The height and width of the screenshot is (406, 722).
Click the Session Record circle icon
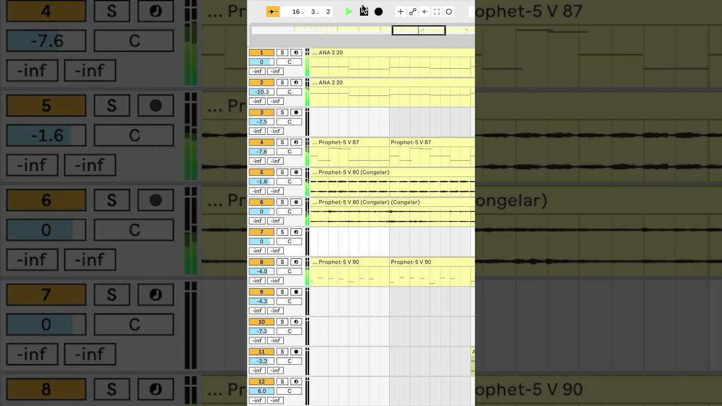tap(449, 12)
